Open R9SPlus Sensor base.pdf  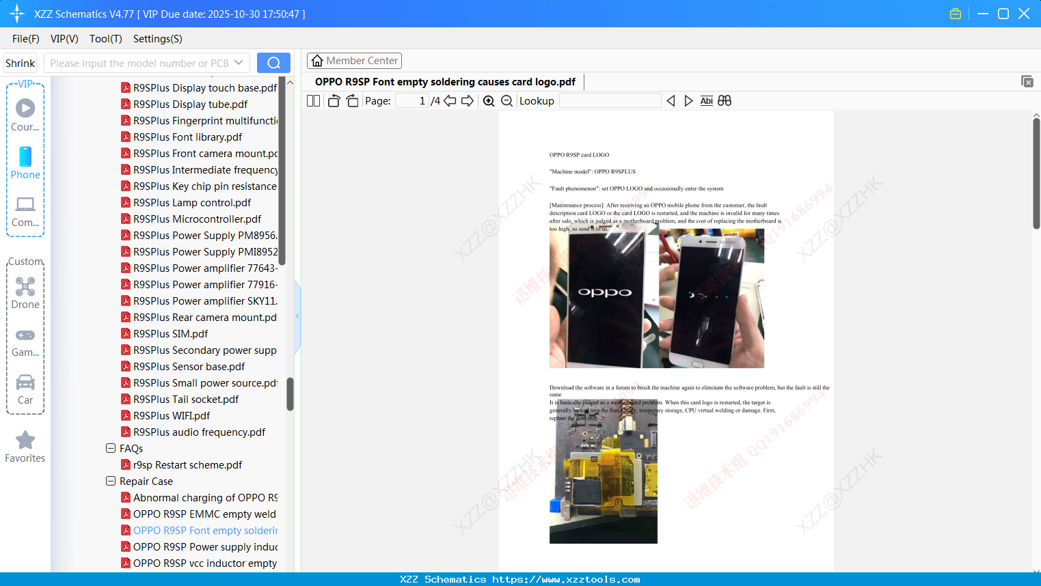coord(189,366)
